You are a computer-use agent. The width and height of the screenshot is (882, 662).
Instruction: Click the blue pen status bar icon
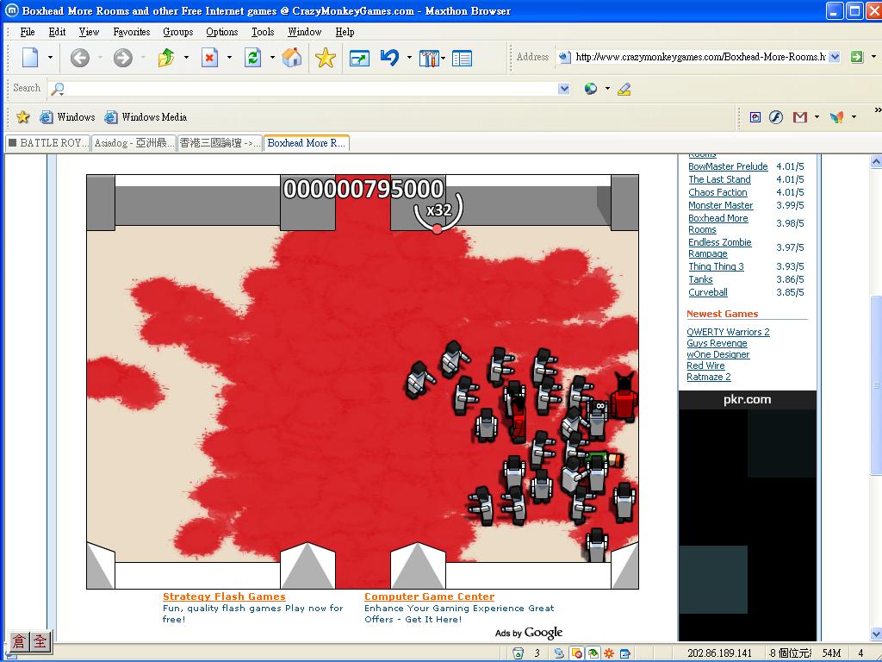pyautogui.click(x=624, y=653)
